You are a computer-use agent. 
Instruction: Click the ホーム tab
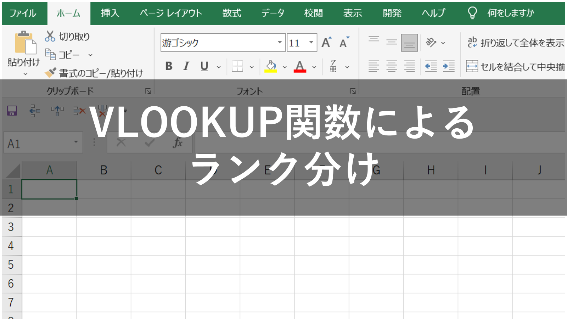point(69,13)
